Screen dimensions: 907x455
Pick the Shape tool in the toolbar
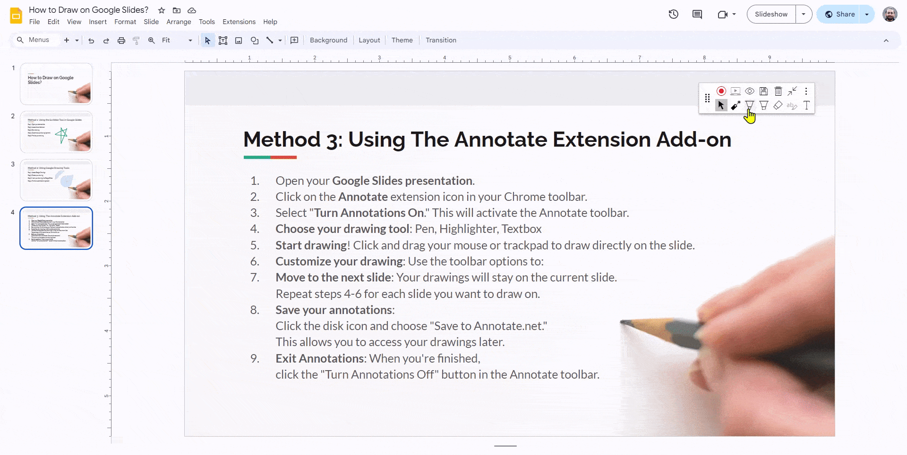[255, 40]
